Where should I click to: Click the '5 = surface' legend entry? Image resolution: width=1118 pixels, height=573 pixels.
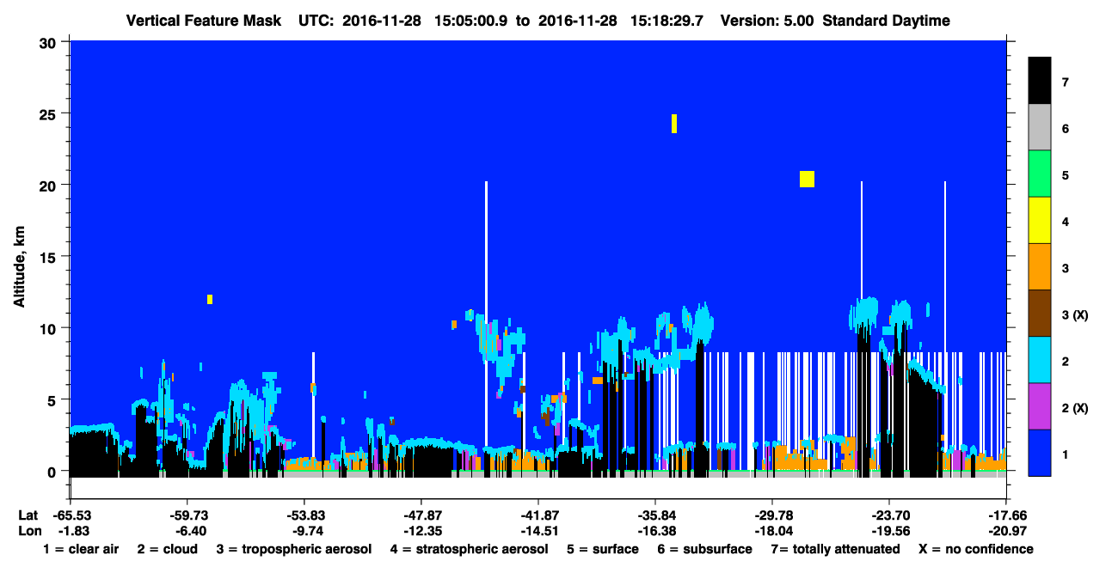[602, 549]
